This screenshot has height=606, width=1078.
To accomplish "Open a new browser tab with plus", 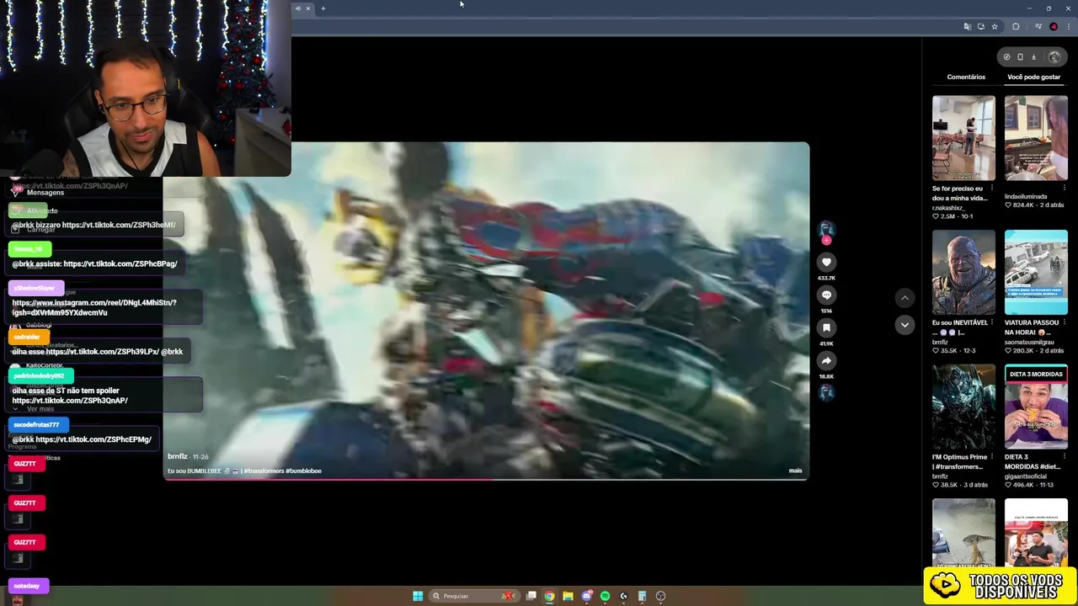I will 323,8.
